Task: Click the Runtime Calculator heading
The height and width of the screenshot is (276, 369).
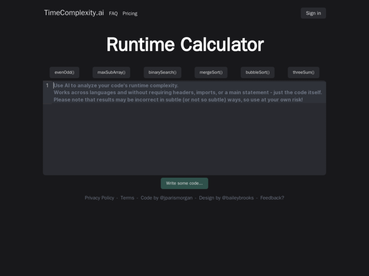Action: 184,44
